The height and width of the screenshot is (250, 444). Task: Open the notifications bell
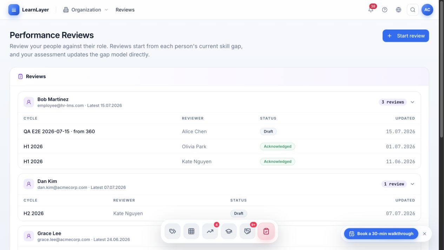click(x=371, y=10)
